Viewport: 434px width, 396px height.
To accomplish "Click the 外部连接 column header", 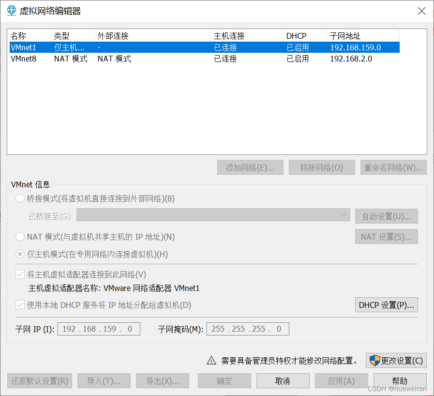I will [152, 36].
